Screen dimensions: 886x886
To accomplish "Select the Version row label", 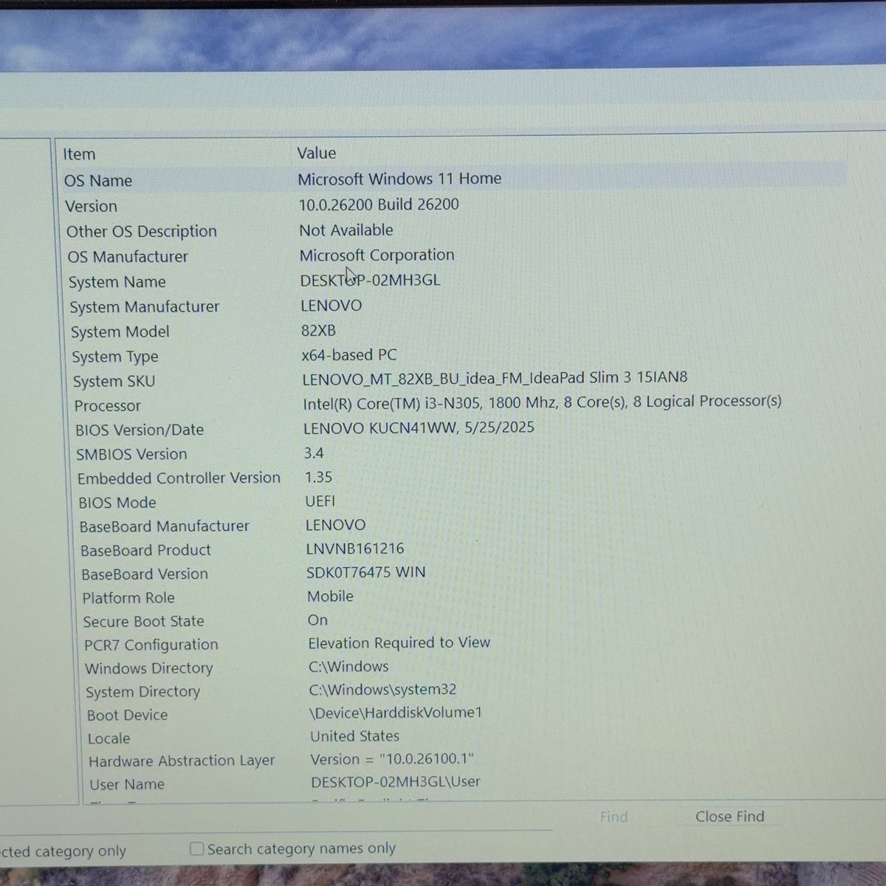I will point(91,206).
